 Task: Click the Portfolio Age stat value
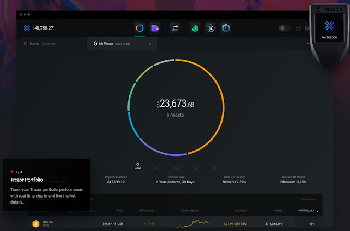click(175, 182)
